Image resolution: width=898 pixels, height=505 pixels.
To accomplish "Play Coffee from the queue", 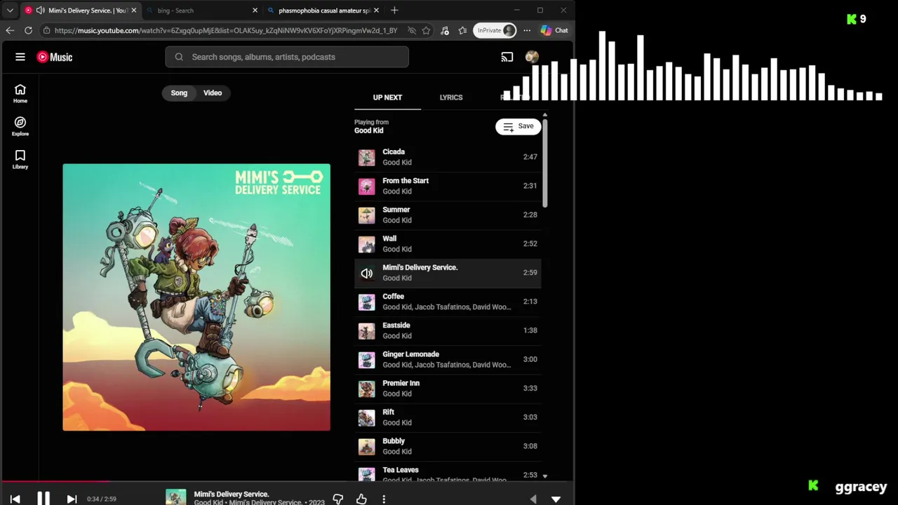I will [448, 302].
